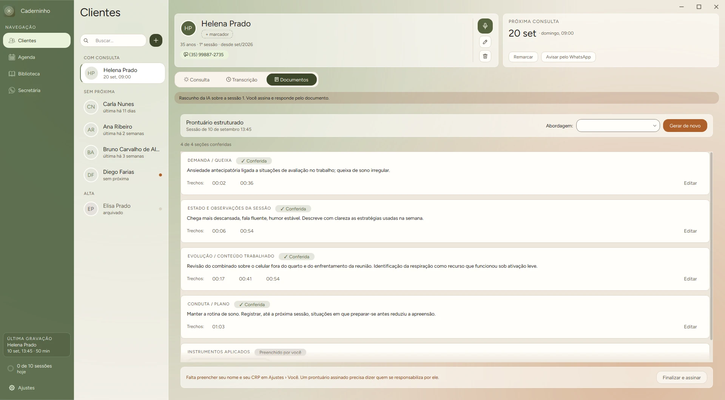Start recording with the microphone button
The width and height of the screenshot is (725, 400).
coord(485,26)
